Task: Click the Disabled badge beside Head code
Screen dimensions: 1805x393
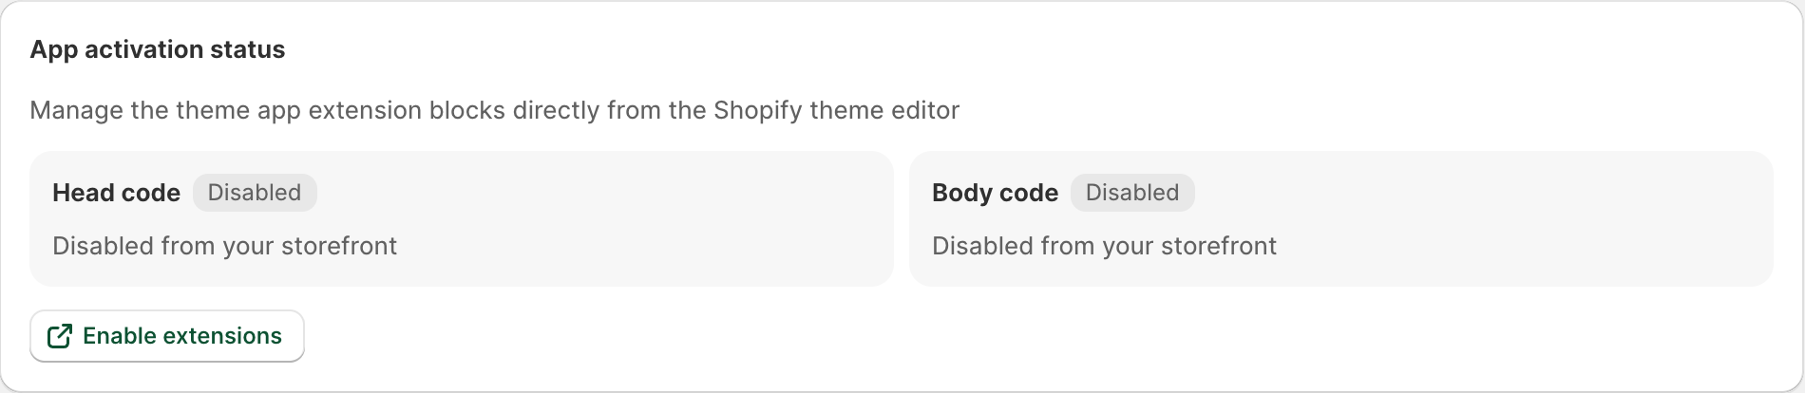Action: coord(255,193)
